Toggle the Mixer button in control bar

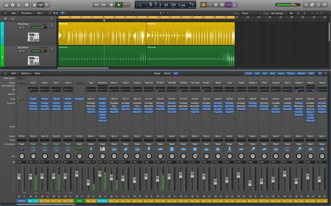[40, 5]
